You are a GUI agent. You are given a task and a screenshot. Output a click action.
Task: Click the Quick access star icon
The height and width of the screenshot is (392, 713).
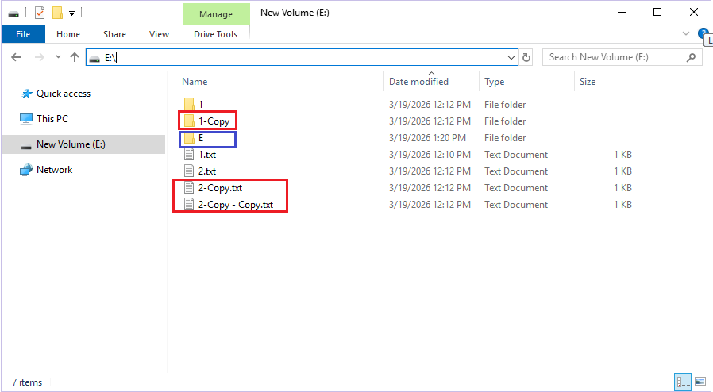coord(27,94)
